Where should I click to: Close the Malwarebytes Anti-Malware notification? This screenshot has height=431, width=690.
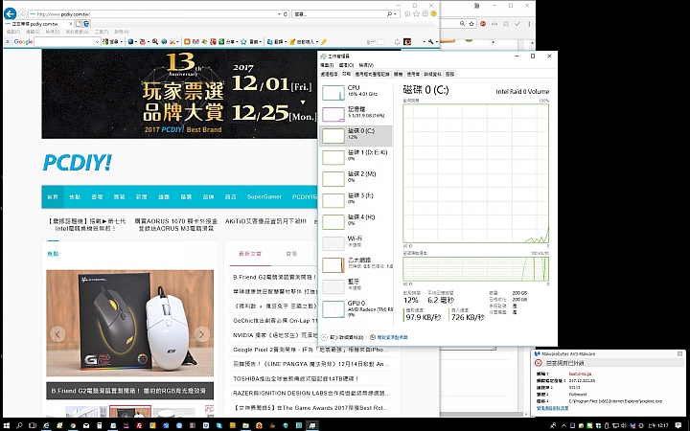(679, 353)
